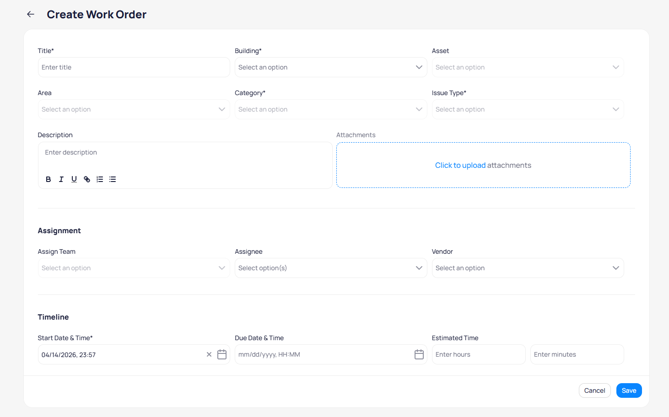Cancel the work order creation
669x417 pixels.
(x=594, y=390)
